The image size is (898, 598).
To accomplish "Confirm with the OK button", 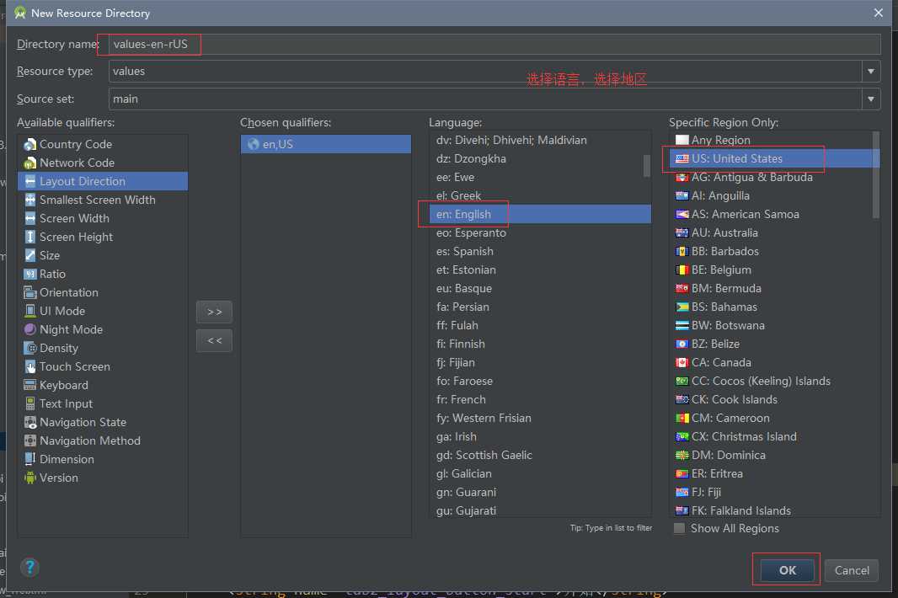I will [787, 570].
